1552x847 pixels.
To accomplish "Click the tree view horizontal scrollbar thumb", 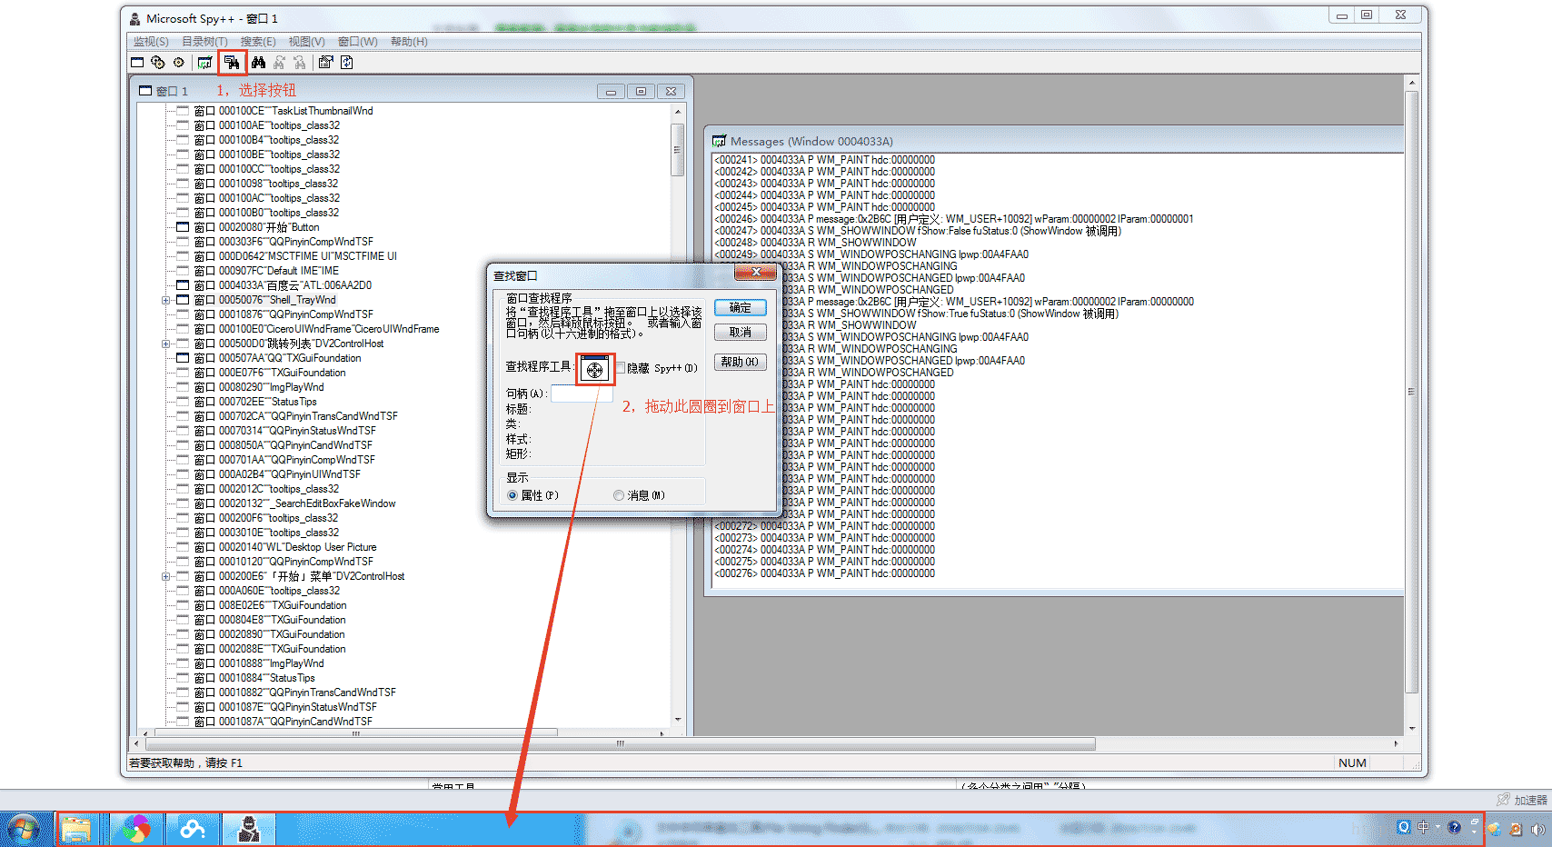I will coord(356,732).
